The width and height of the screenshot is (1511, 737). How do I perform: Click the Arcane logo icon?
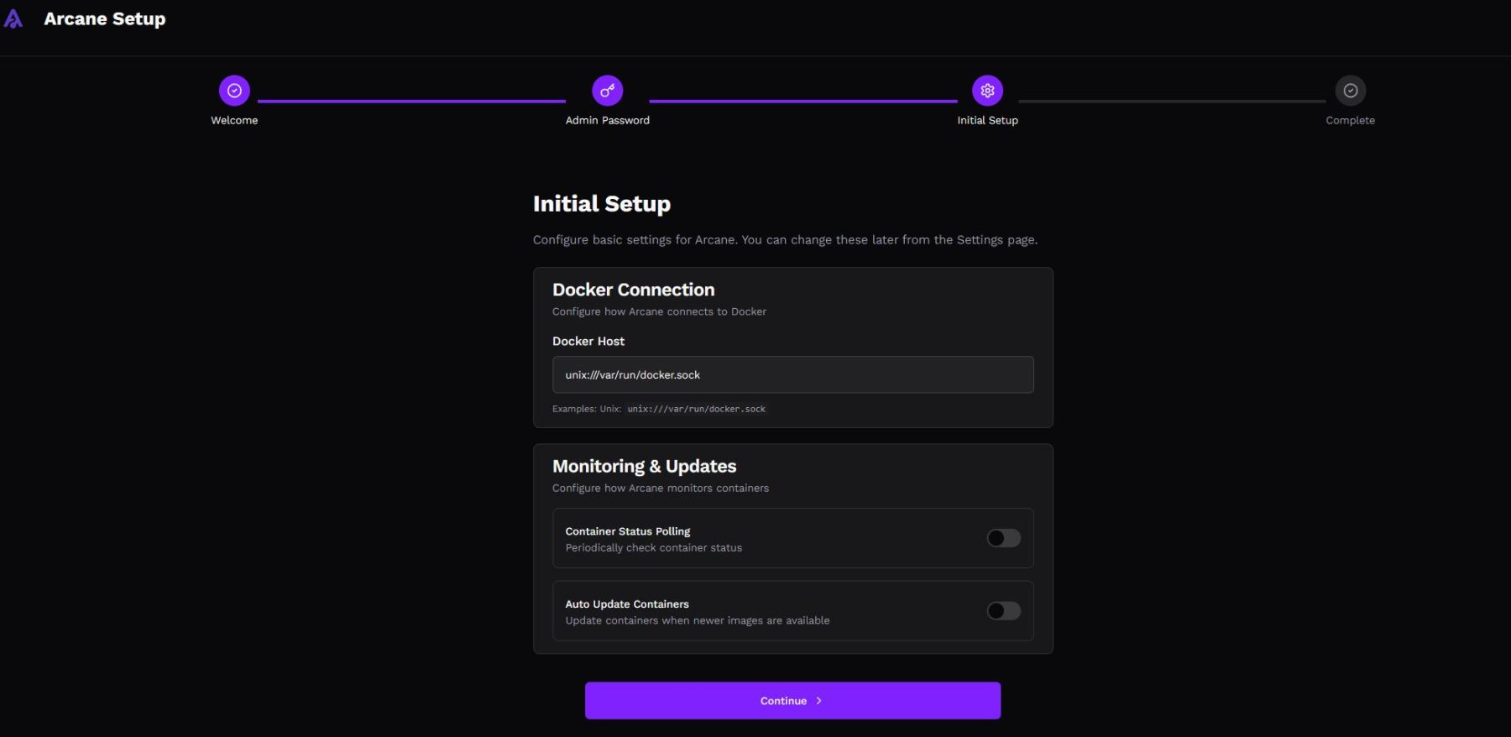coord(13,18)
